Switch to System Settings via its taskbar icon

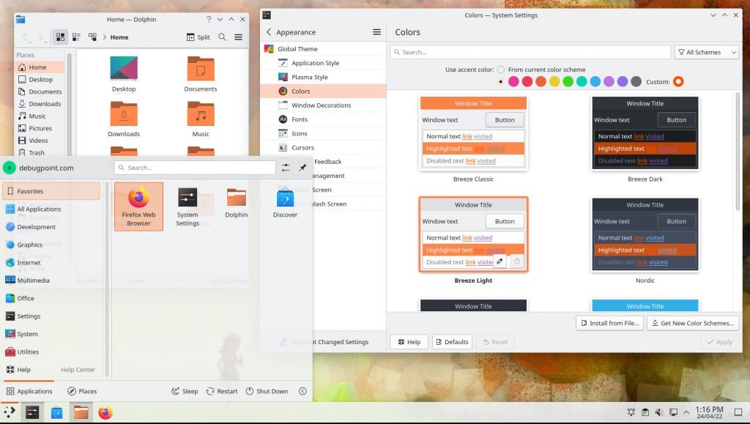pyautogui.click(x=32, y=412)
